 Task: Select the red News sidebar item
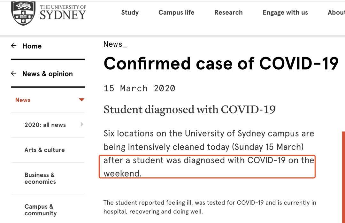(23, 100)
